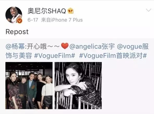The image size is (154, 114).
Task: Click the 6-17 post date
Action: [33, 20]
